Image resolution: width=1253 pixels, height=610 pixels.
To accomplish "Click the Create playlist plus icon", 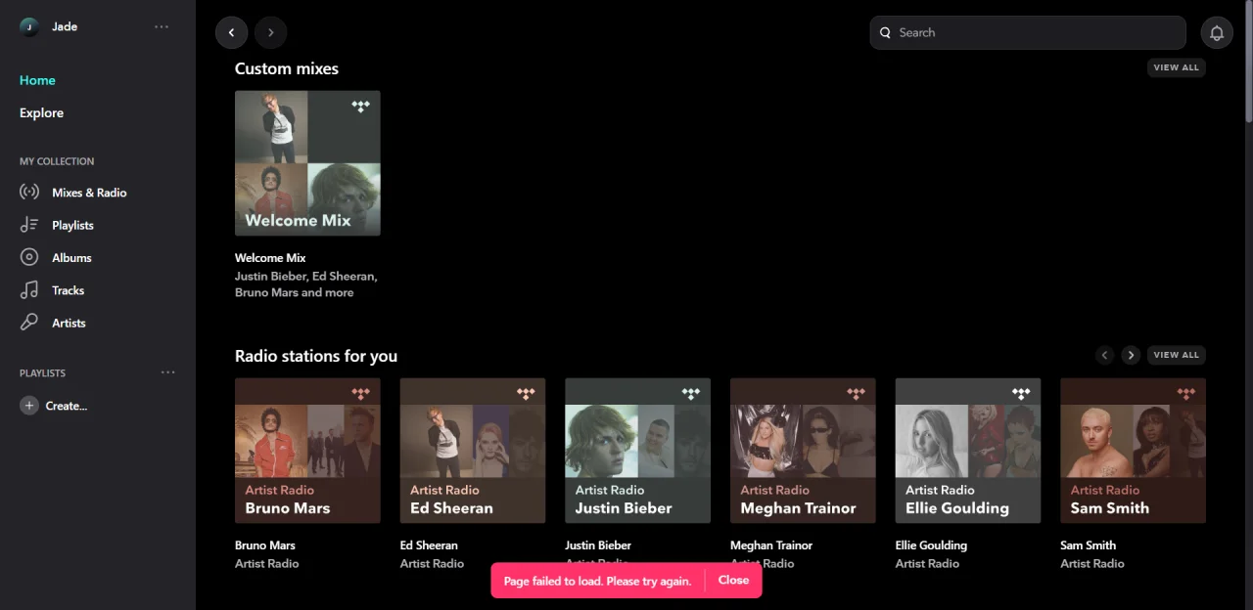I will pos(29,406).
